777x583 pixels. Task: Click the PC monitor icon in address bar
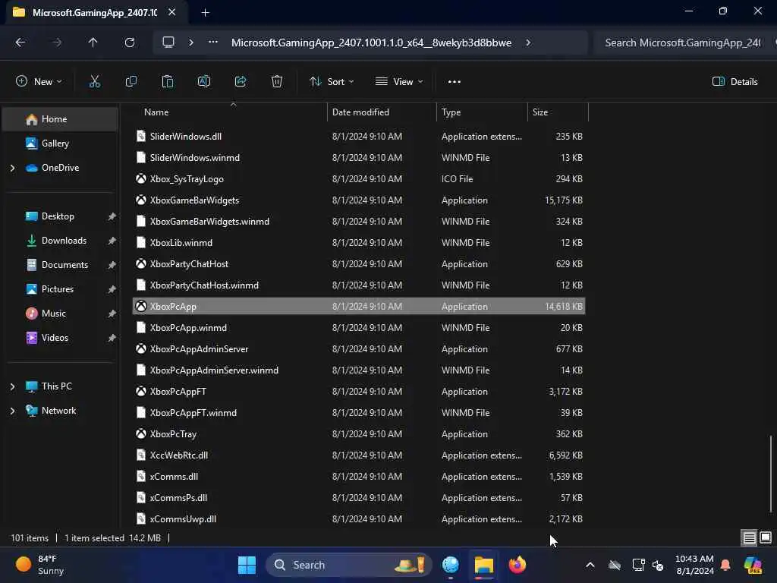(168, 43)
